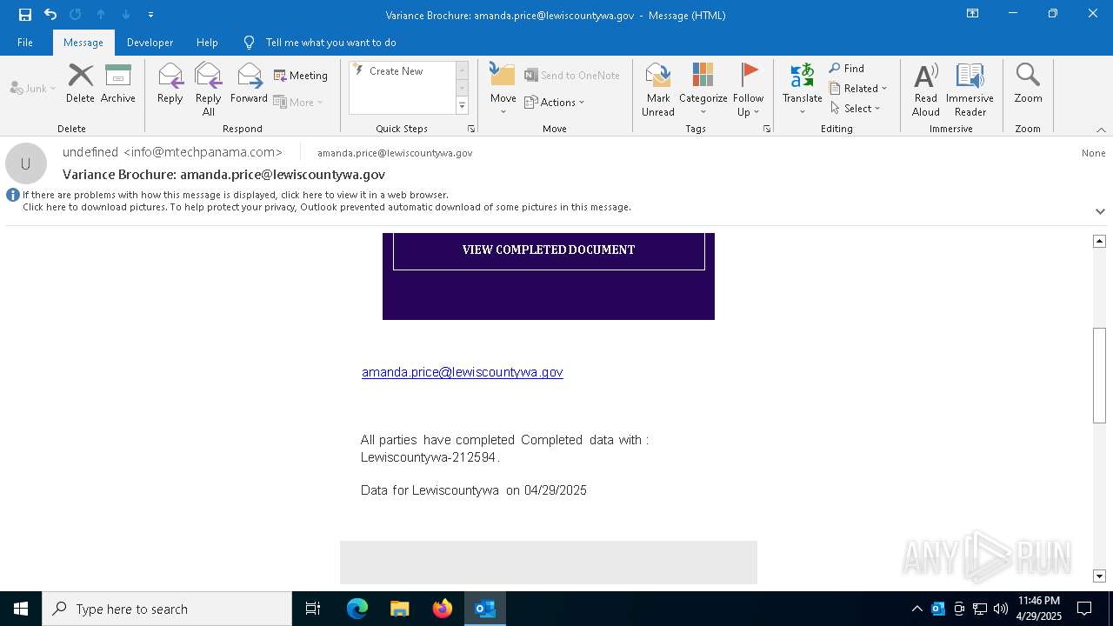Open the Tags dialog launcher

tap(767, 129)
